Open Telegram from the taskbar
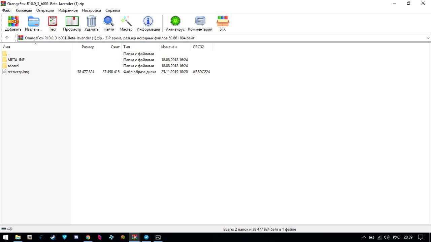Image resolution: width=431 pixels, height=242 pixels. point(146,237)
